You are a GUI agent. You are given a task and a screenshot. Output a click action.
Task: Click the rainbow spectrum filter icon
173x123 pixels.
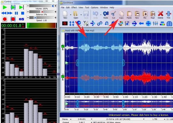pyautogui.click(x=162, y=24)
